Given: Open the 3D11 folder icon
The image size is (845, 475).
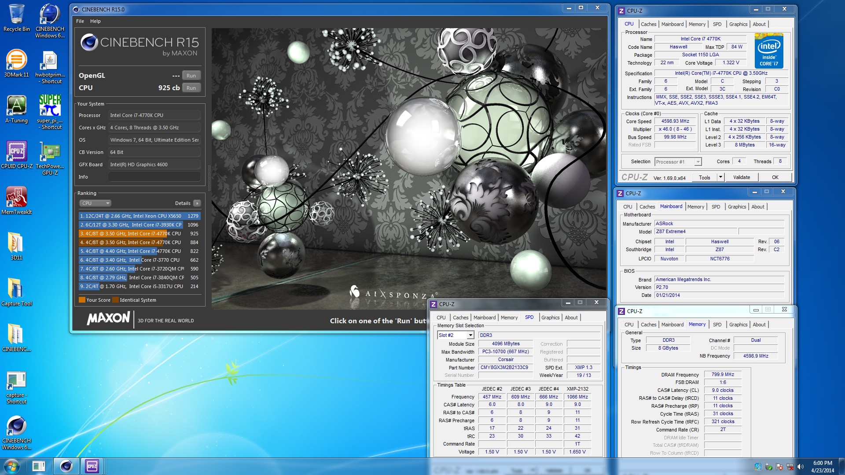Looking at the screenshot, I should 16,246.
